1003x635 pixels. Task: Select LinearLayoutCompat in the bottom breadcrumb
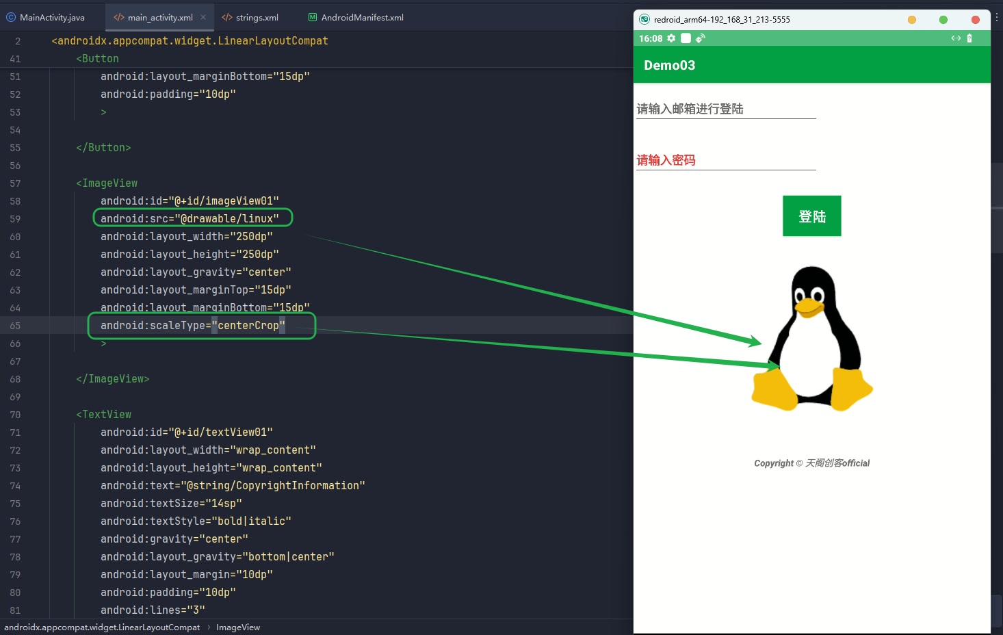tap(102, 627)
